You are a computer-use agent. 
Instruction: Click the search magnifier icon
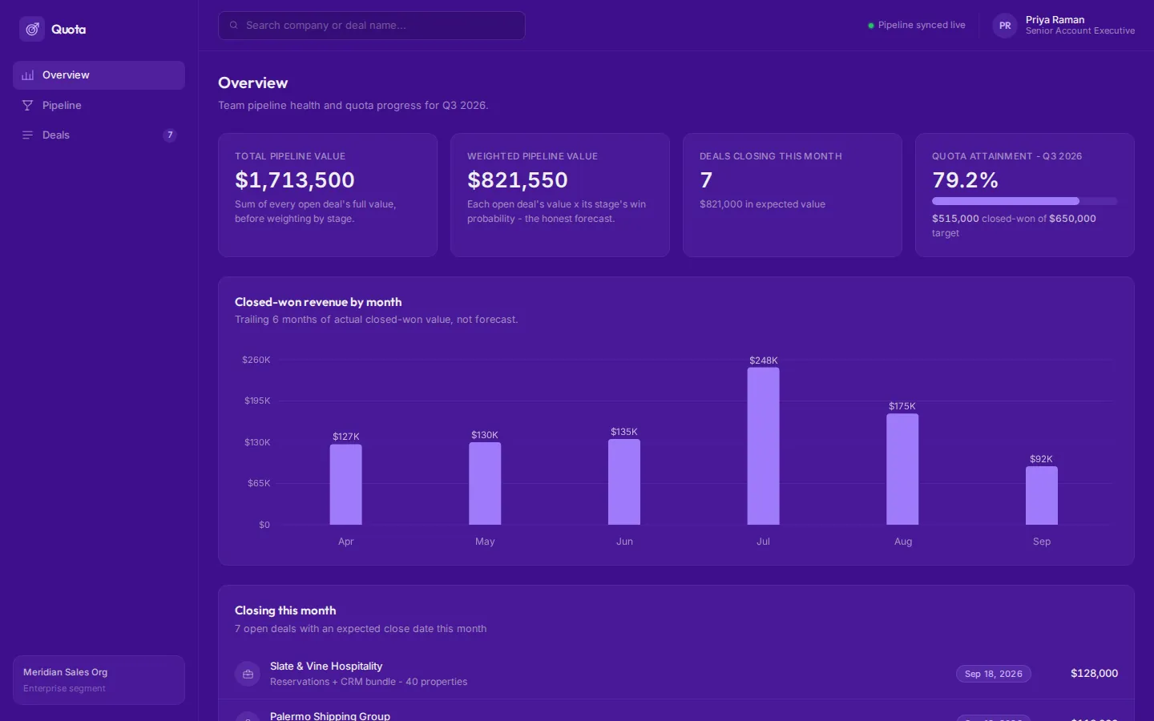[x=234, y=26]
